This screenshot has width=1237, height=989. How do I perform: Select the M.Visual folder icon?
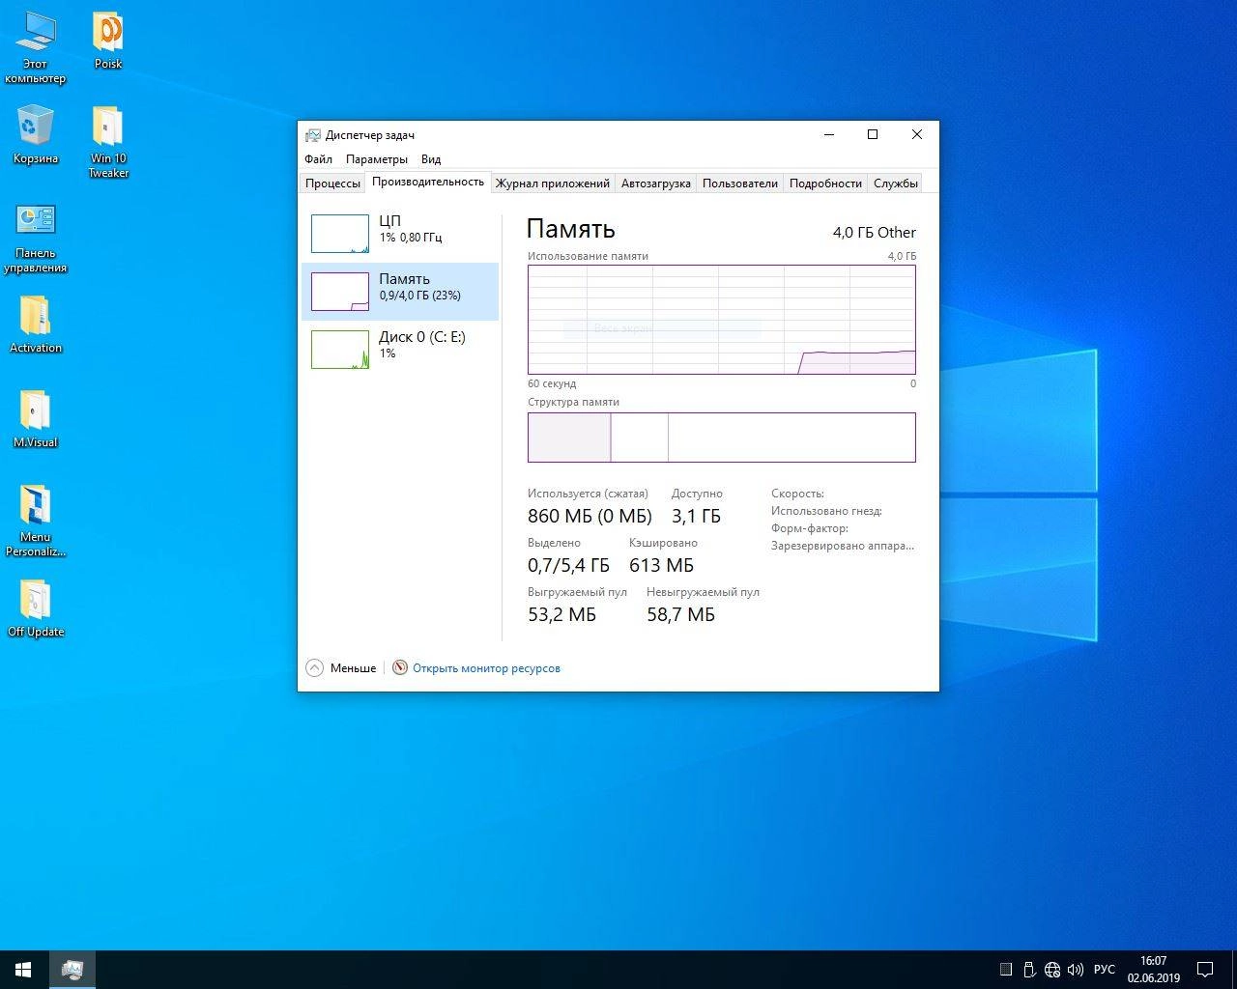click(36, 419)
